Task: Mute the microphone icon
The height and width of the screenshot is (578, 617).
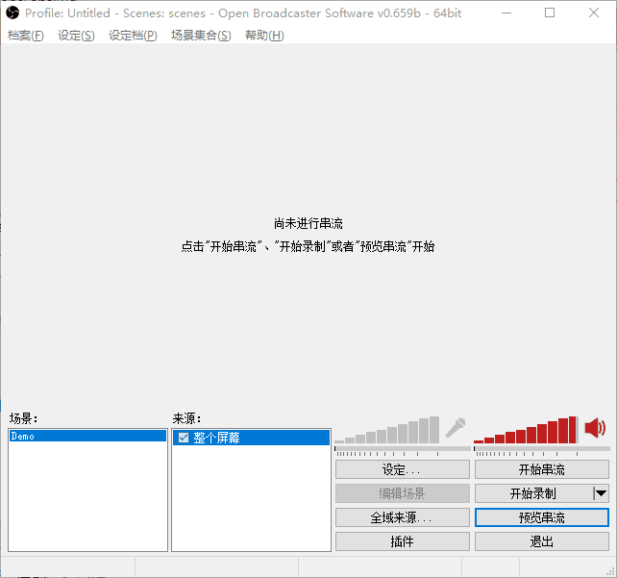Action: [456, 428]
